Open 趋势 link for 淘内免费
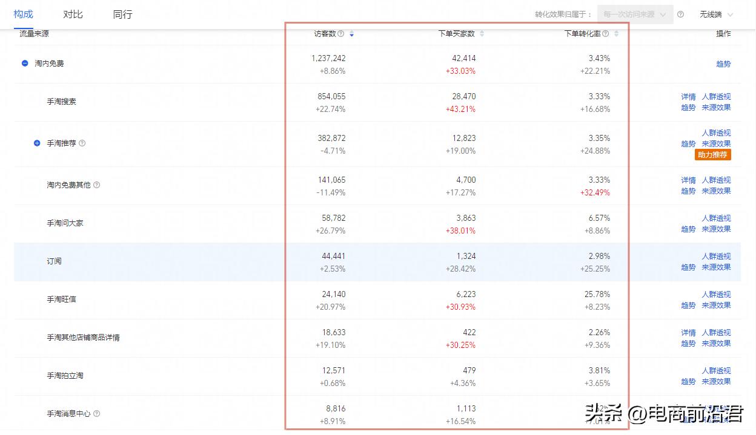The height and width of the screenshot is (435, 756). pos(723,64)
